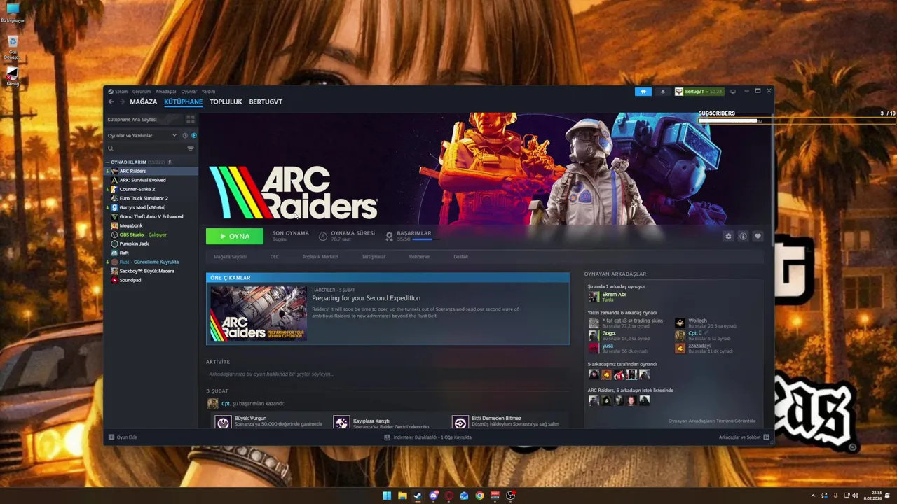Viewport: 897px width, 504px height.
Task: Select Rust - Güncelleme Kuyrukta entry
Action: point(149,262)
